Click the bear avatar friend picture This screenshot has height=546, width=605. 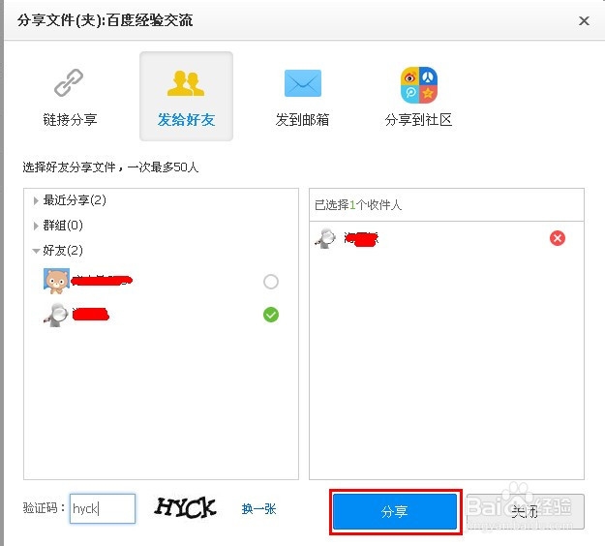point(57,281)
